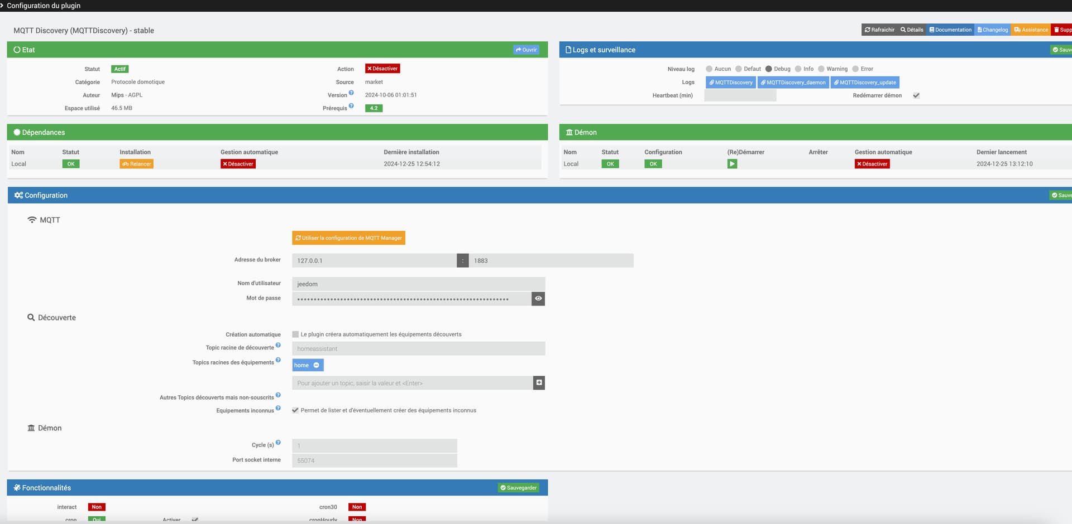Click Utiliser la configuration de MQTT Manager
Image resolution: width=1072 pixels, height=524 pixels.
pos(348,238)
